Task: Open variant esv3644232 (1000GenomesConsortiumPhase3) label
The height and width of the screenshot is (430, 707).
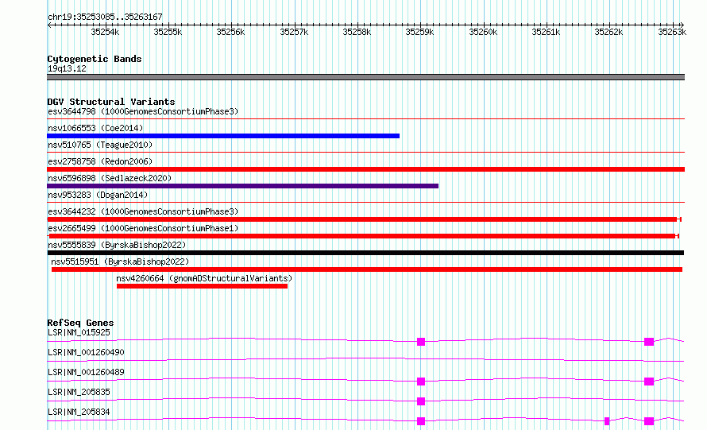Action: [143, 211]
